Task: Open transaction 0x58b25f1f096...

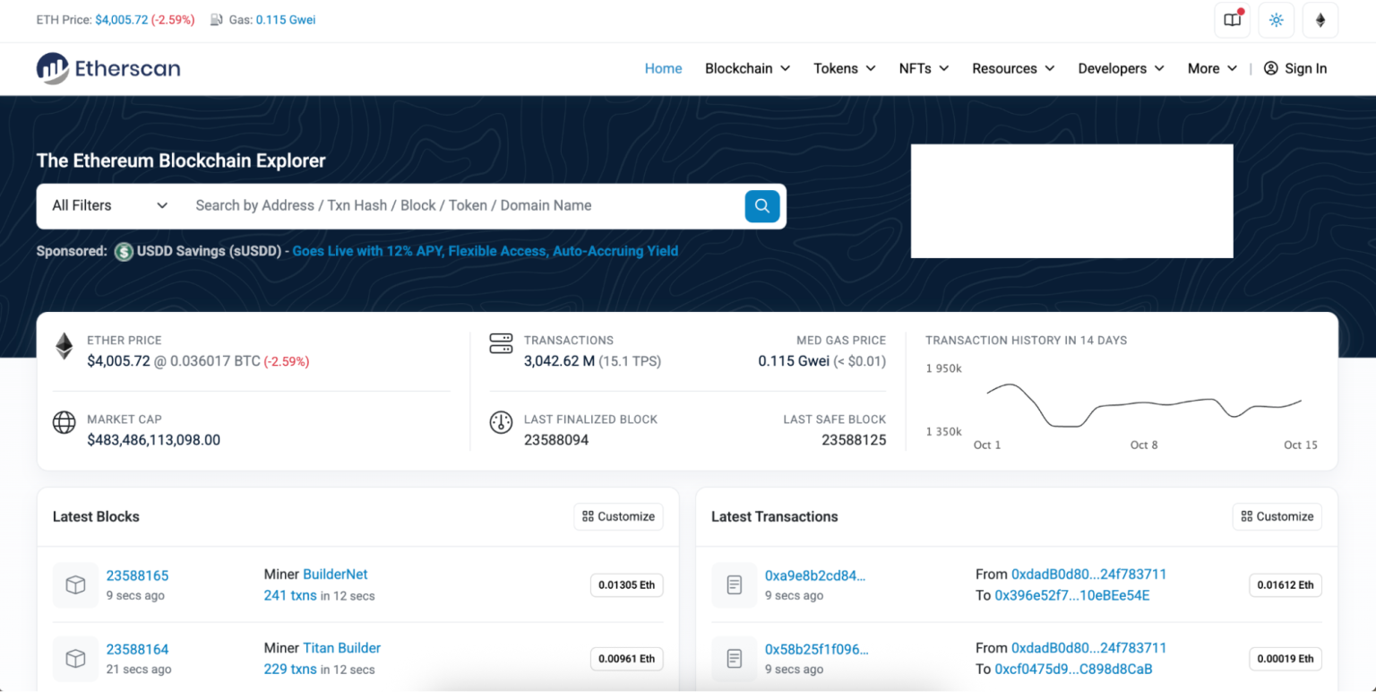Action: 817,649
